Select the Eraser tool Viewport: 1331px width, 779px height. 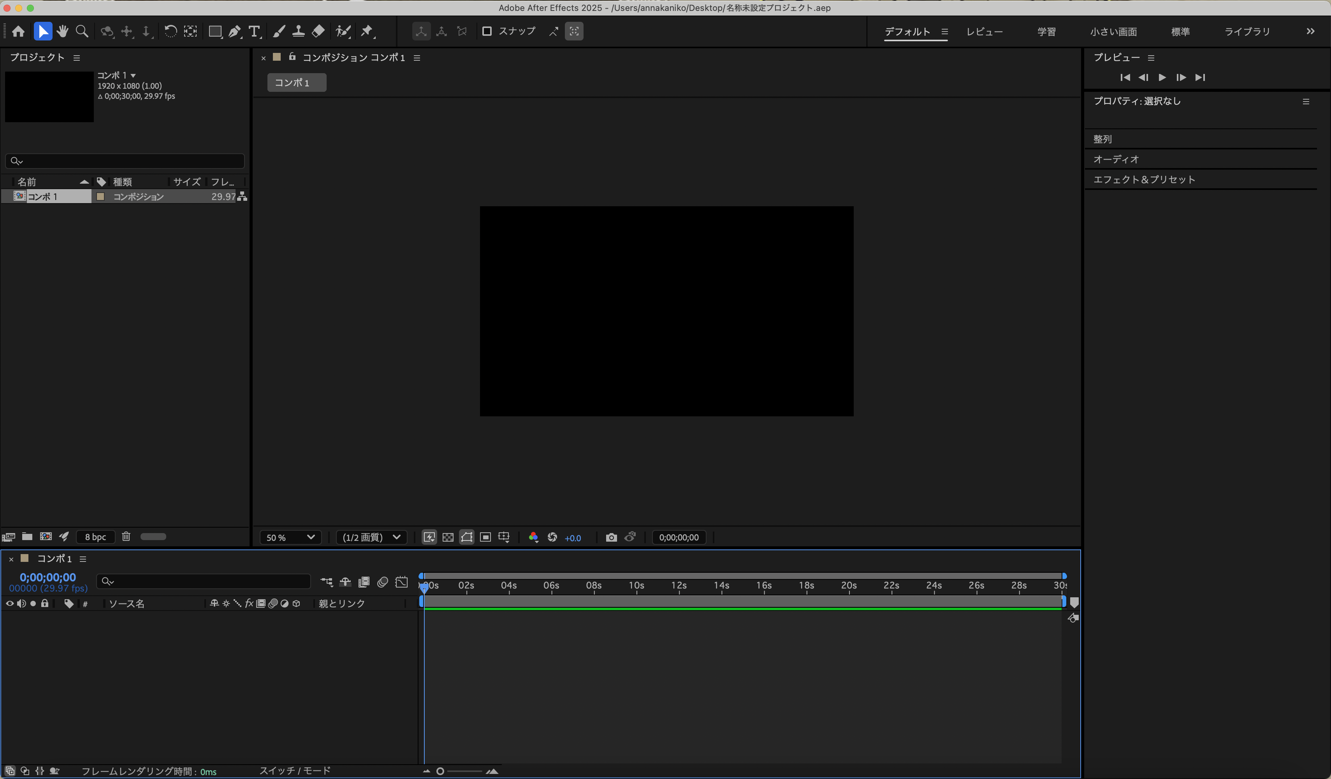pos(318,32)
